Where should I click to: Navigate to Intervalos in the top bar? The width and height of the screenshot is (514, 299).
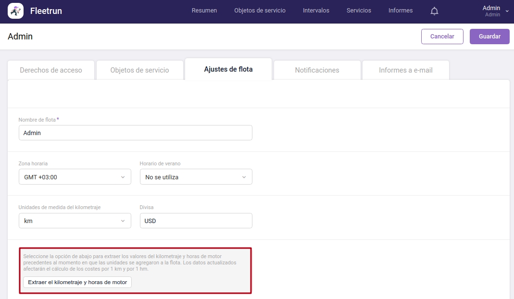point(316,10)
